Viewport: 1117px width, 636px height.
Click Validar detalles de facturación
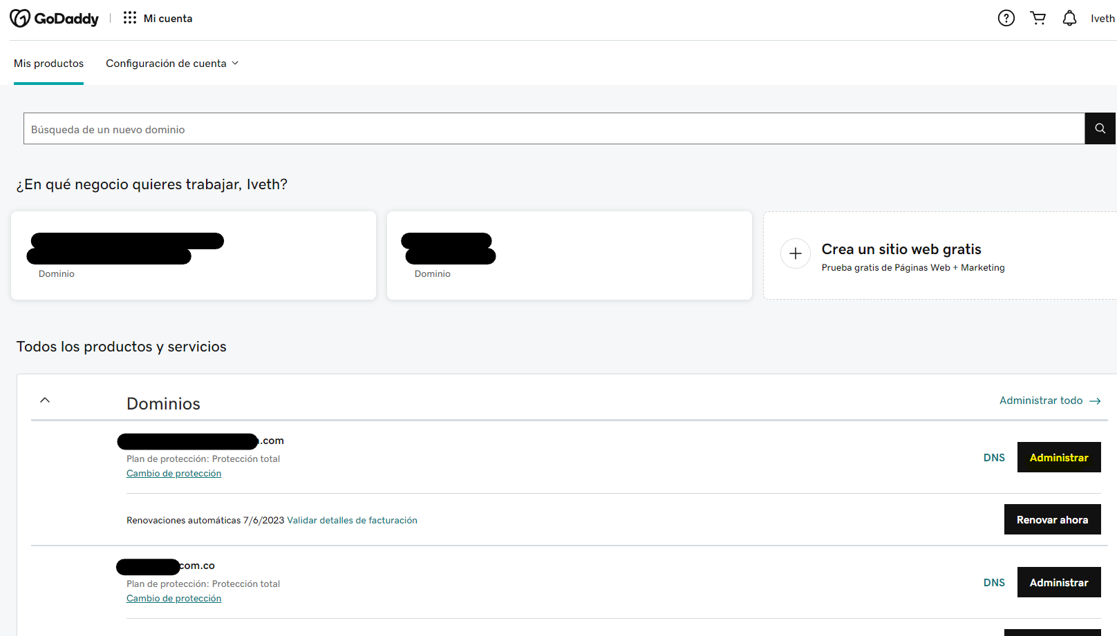pyautogui.click(x=352, y=521)
